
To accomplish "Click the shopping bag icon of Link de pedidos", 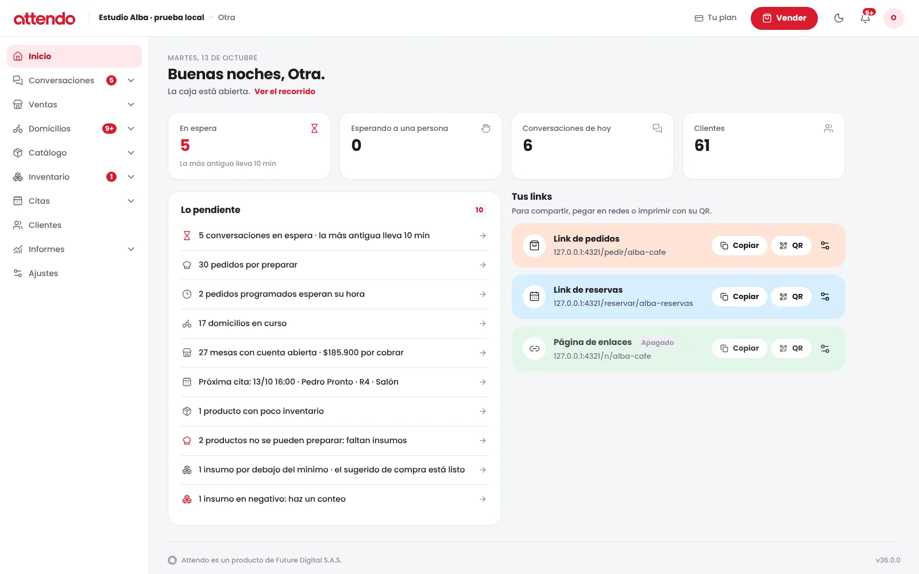I will tap(534, 246).
